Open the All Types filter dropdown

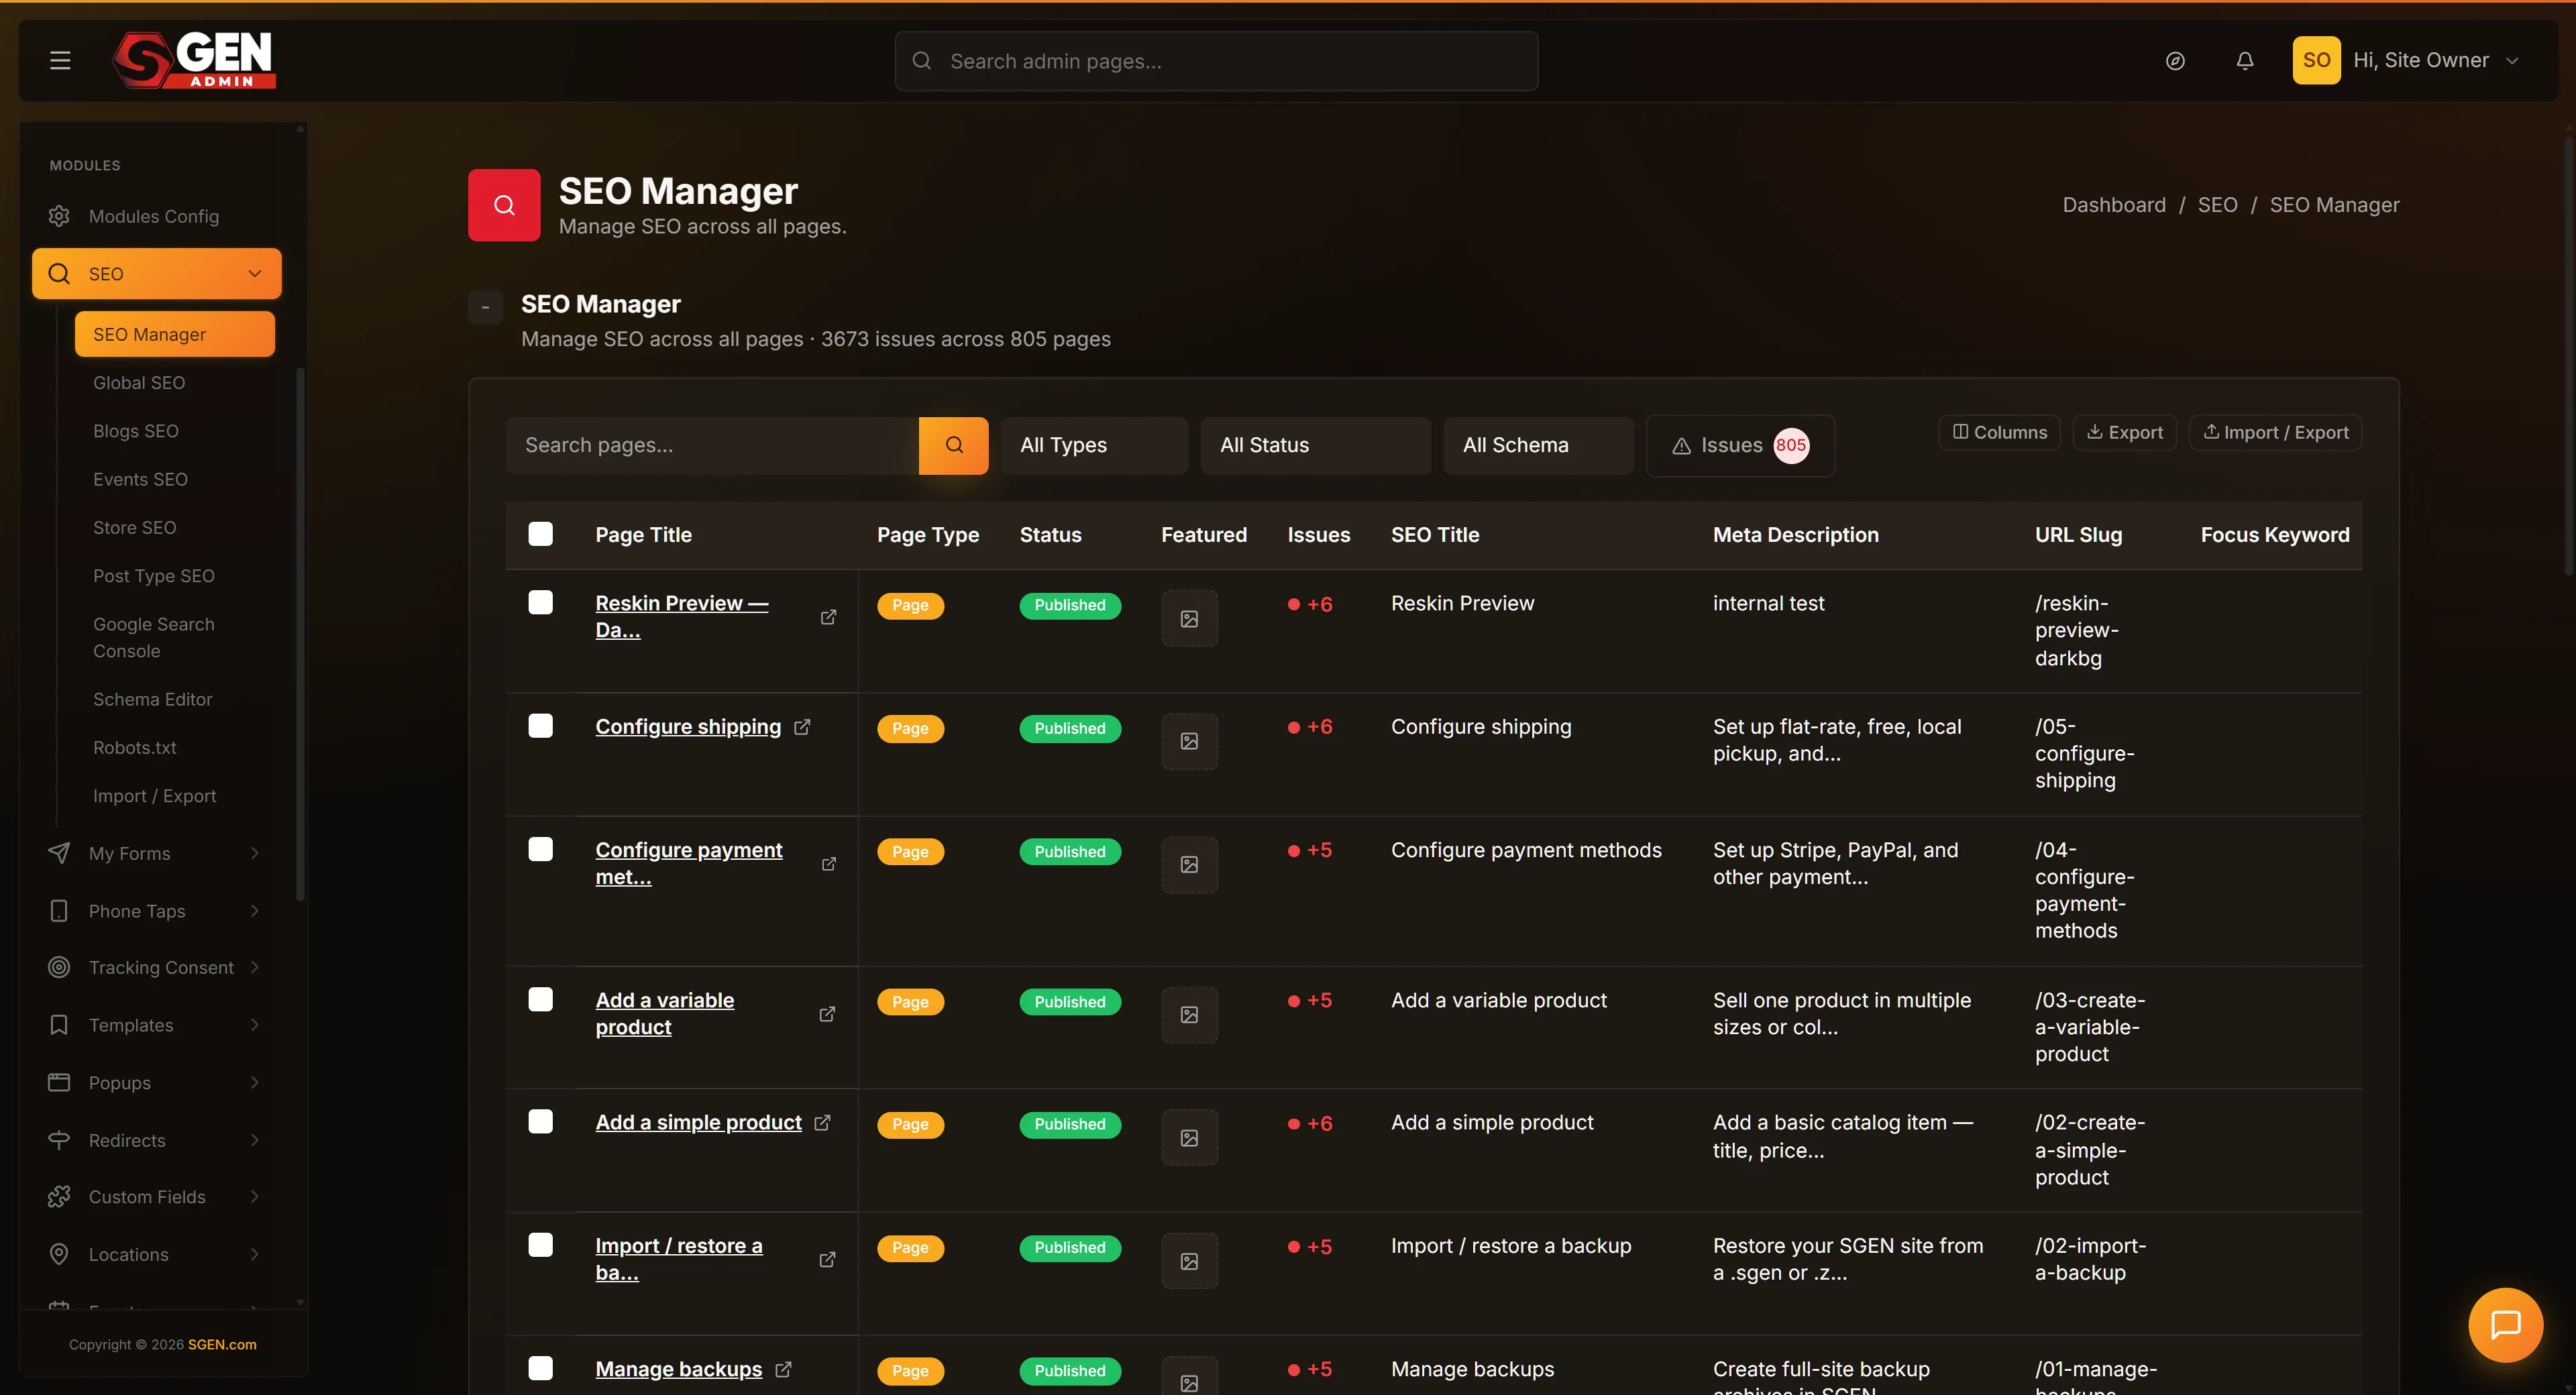[x=1094, y=445]
